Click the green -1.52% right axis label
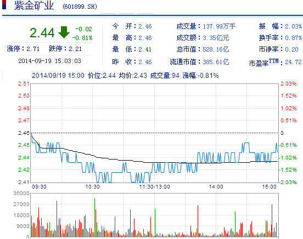This screenshot has width=303, height=239. (x=288, y=170)
